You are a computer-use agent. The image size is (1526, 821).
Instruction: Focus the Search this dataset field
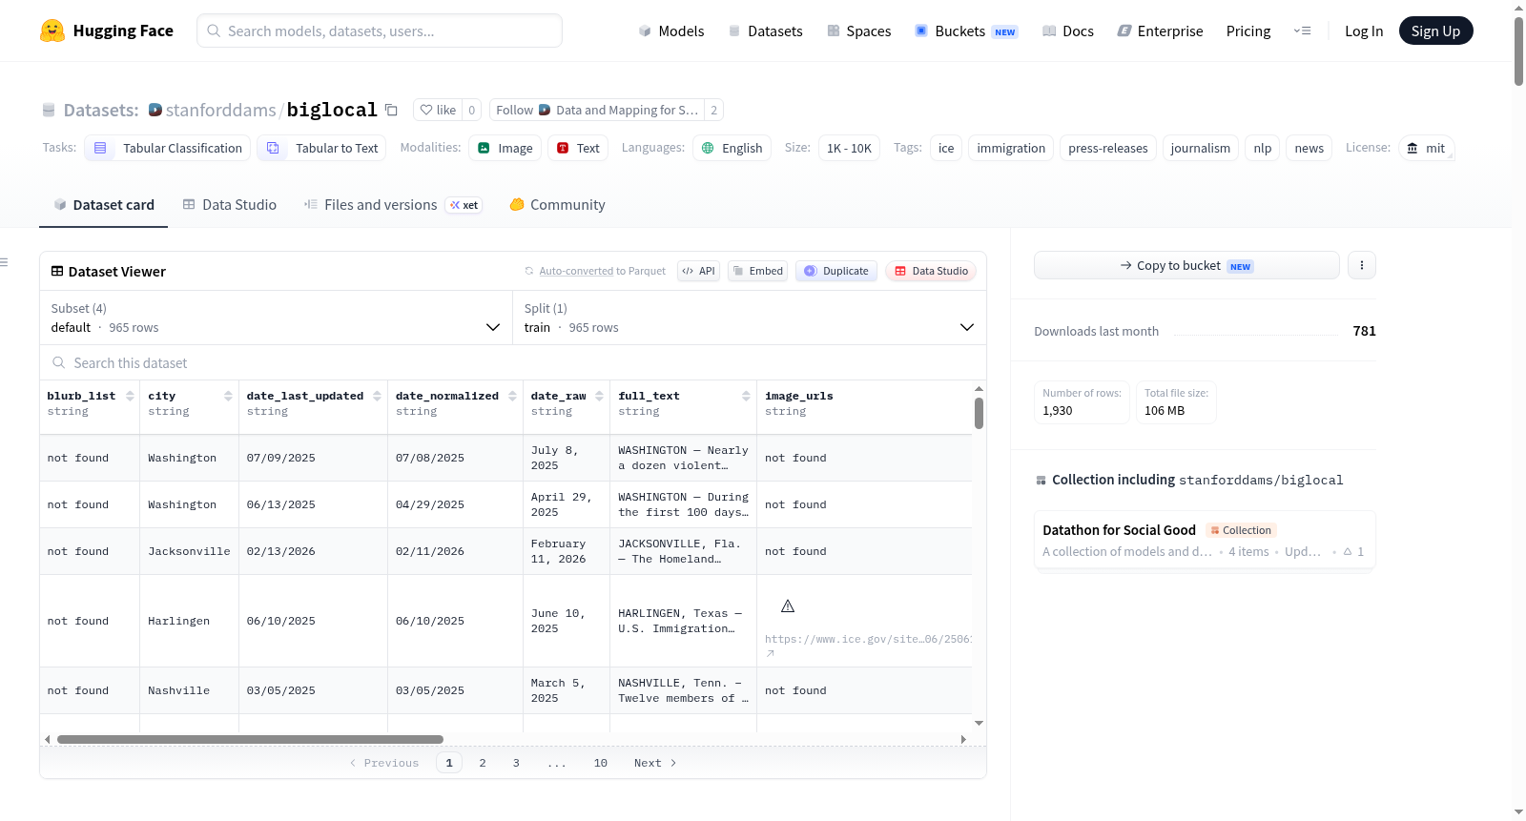coord(513,362)
